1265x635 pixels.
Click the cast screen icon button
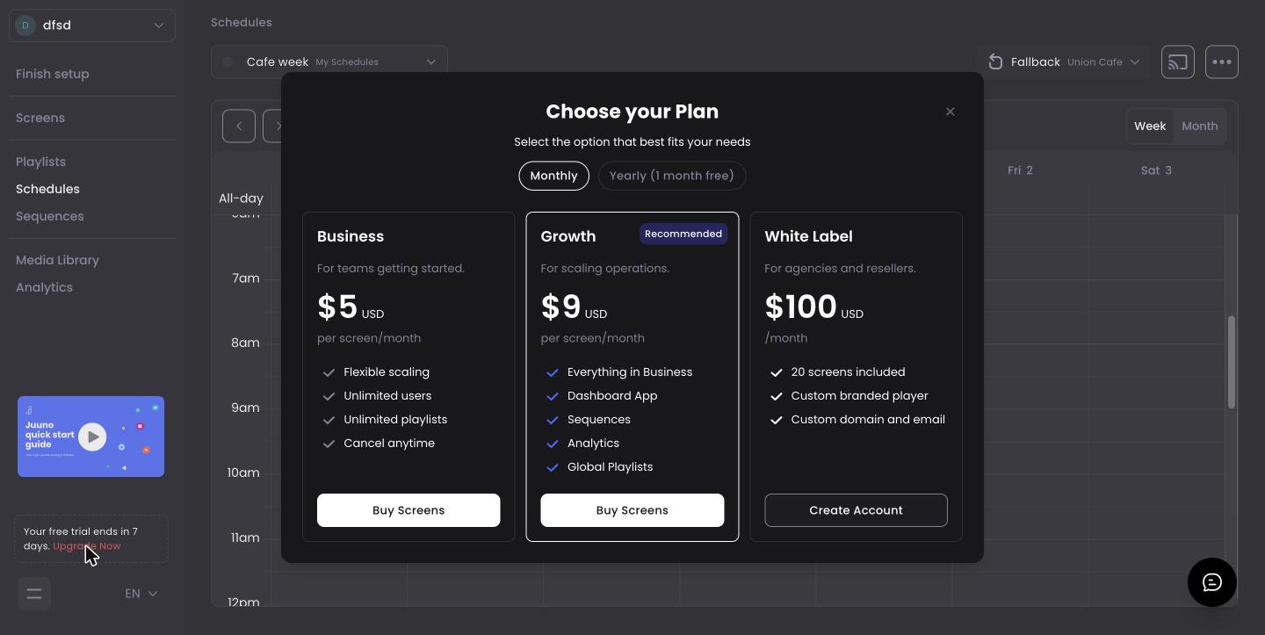[x=1178, y=62]
